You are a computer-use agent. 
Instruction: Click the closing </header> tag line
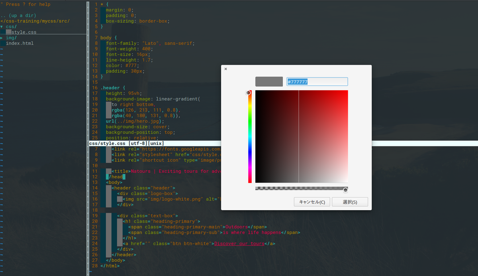[124, 256]
